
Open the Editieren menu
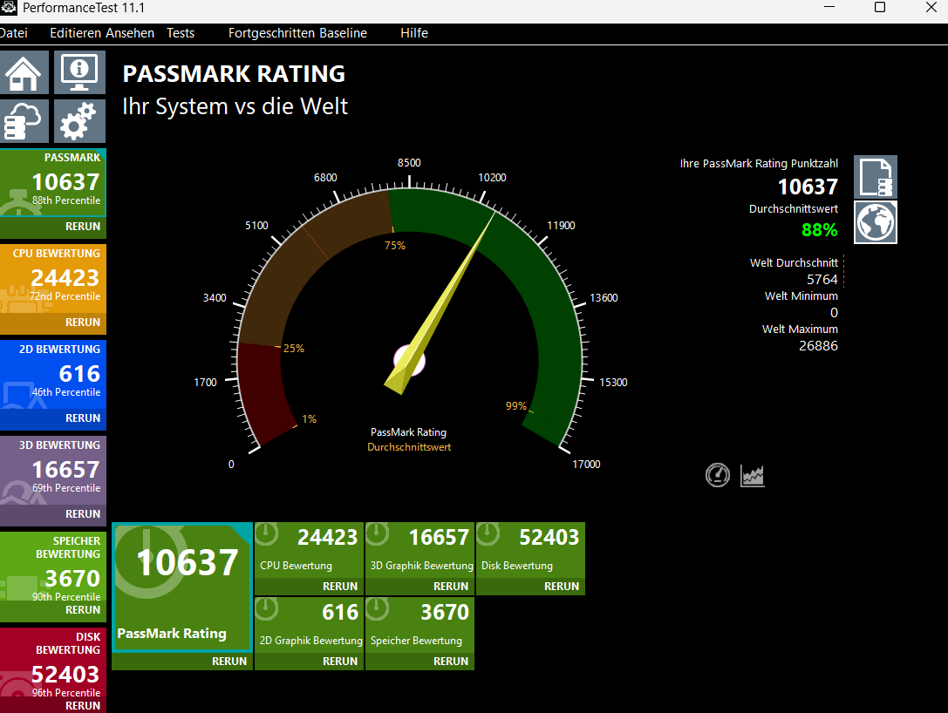click(74, 33)
